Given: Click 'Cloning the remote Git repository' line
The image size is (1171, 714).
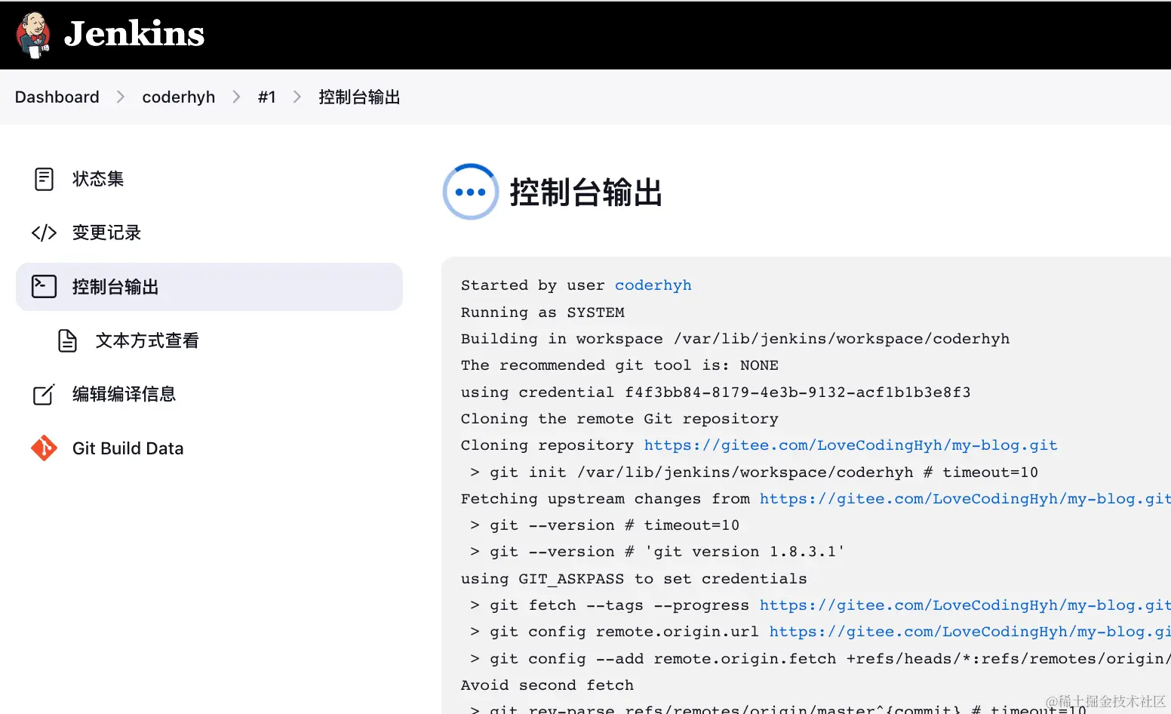Looking at the screenshot, I should click(619, 419).
